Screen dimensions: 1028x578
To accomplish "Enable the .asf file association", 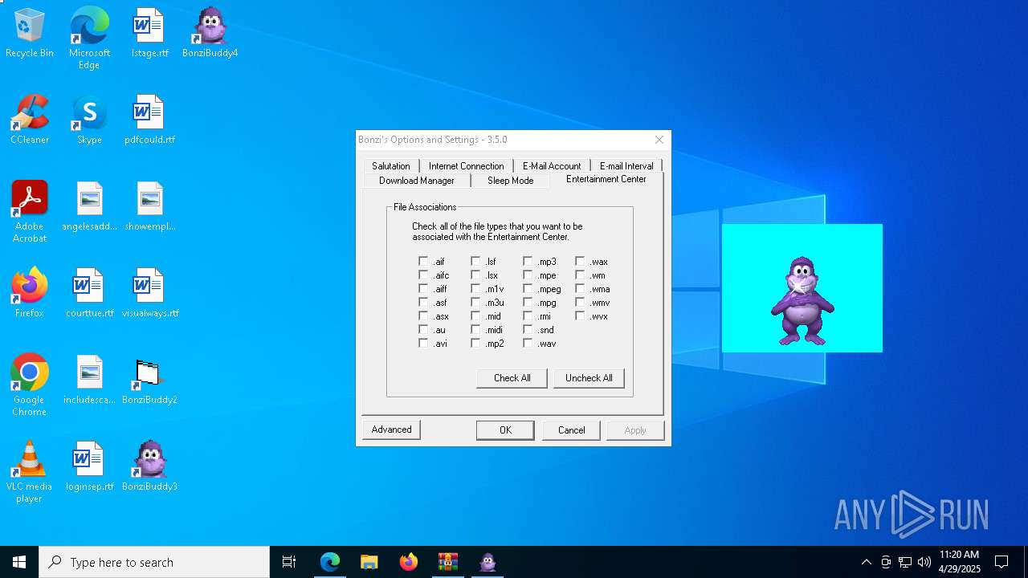I will coord(423,303).
